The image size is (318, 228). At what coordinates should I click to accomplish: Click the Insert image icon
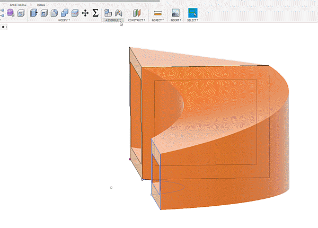coord(175,13)
